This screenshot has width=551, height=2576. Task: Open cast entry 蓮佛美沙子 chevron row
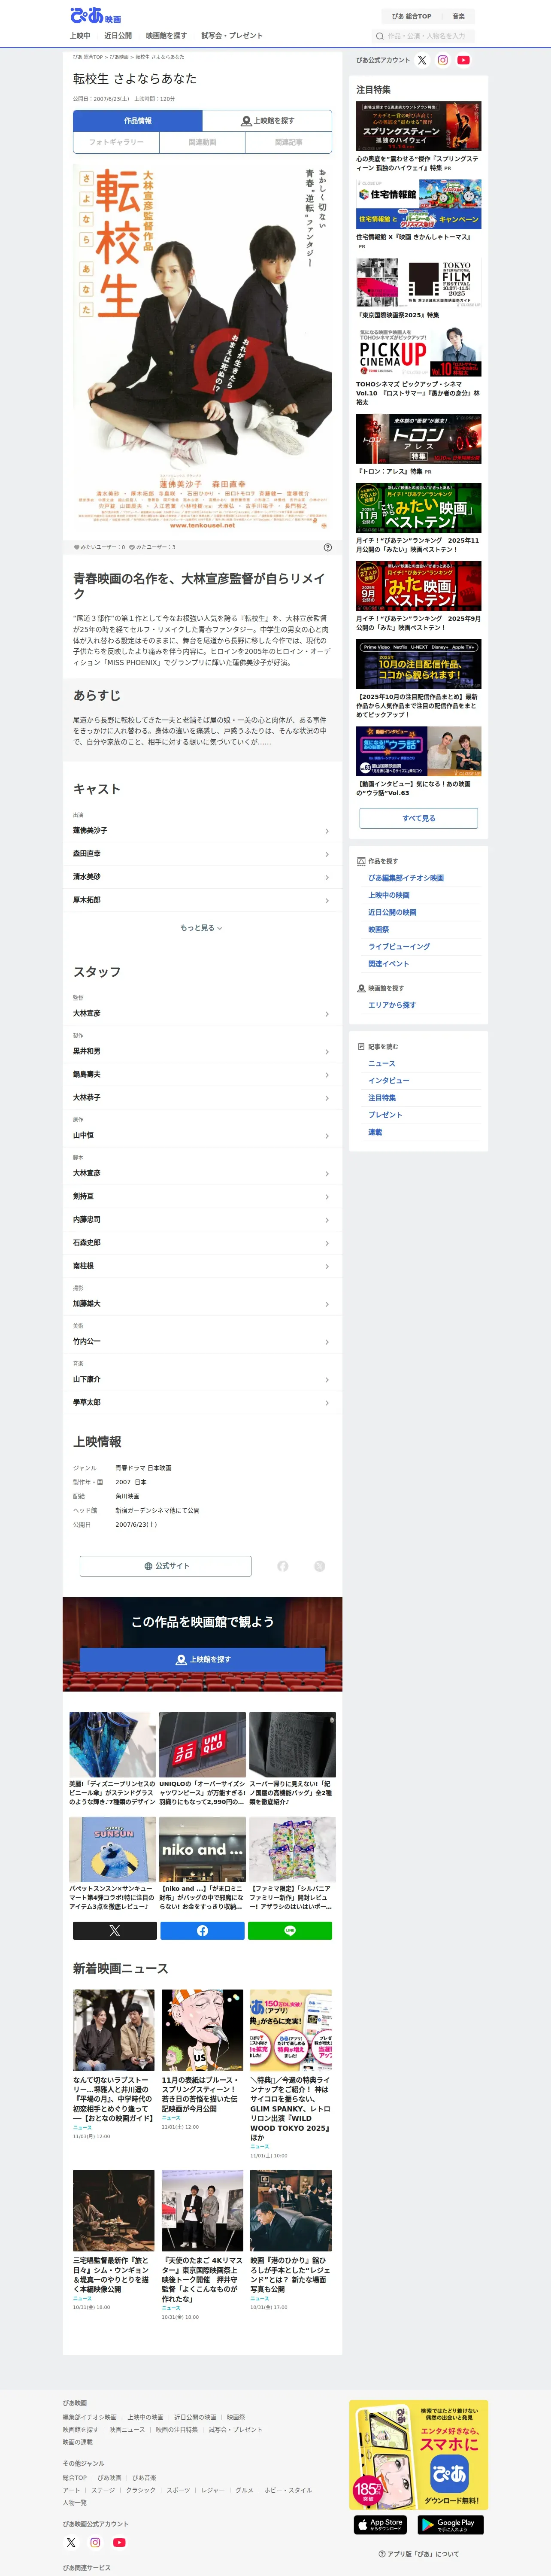(202, 830)
